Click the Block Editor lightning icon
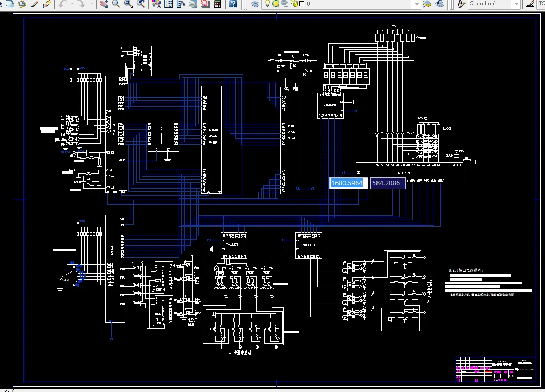The width and height of the screenshot is (545, 392). [x=47, y=4]
